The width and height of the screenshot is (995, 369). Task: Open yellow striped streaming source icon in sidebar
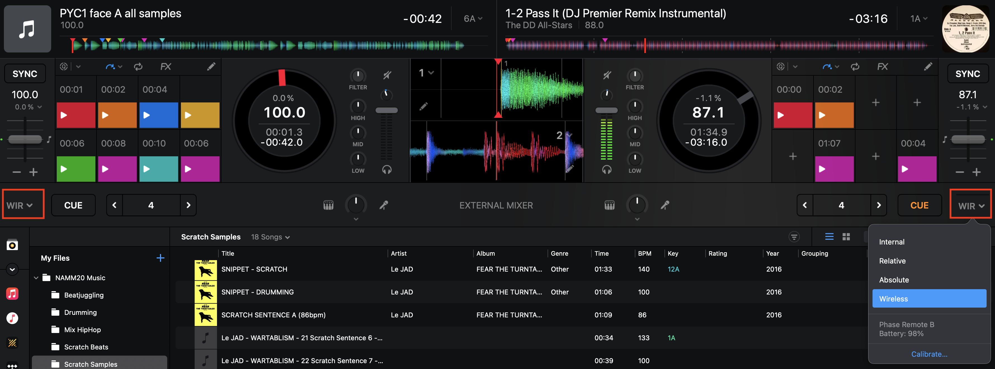[x=12, y=343]
